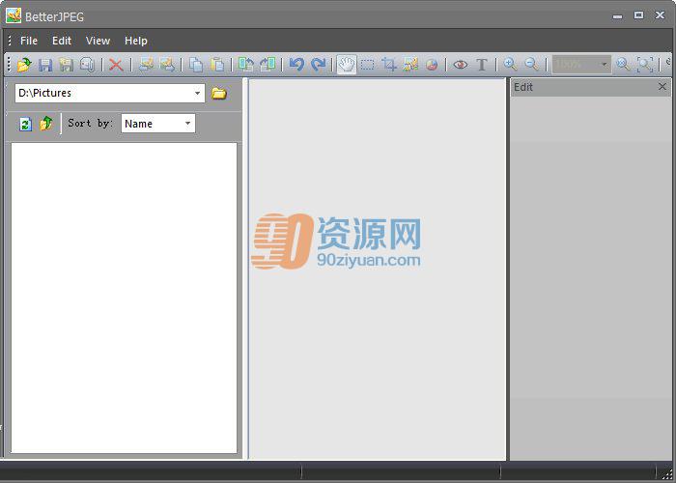
Task: Click the color adjustment icon
Action: coord(432,65)
